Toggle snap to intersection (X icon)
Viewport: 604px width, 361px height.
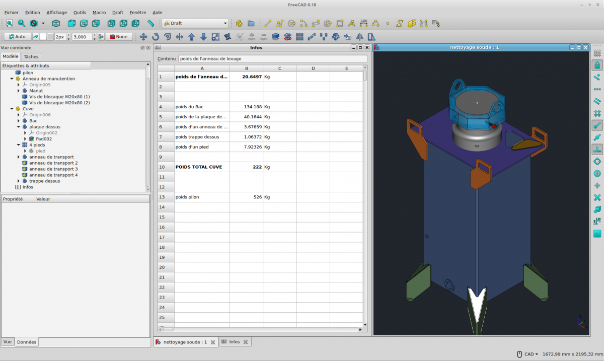pos(597,197)
